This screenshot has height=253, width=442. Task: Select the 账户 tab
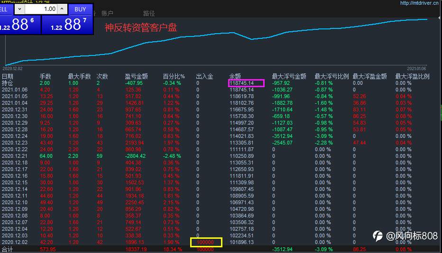tap(107, 13)
